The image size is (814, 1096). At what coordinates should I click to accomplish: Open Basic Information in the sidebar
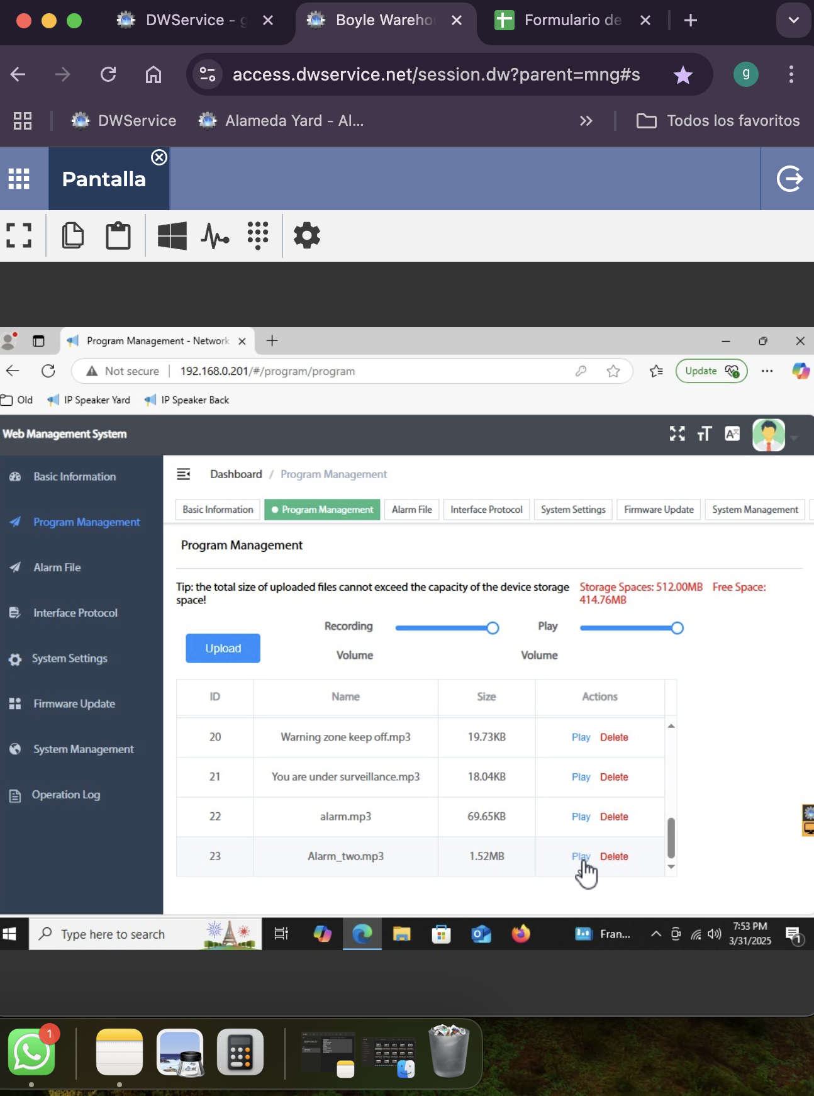pos(75,477)
